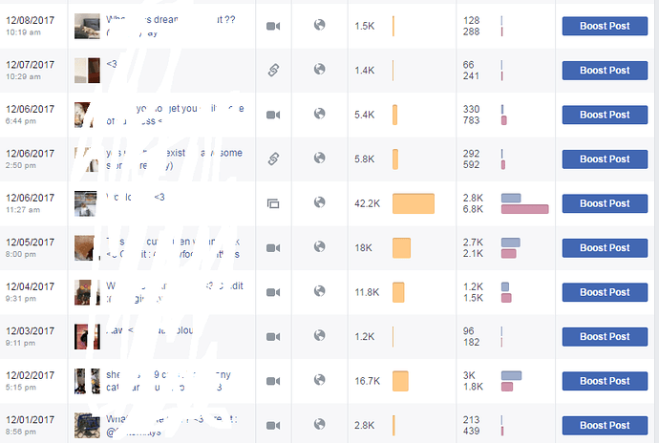Click the video icon for 12/03/2017 post
659x443 pixels.
(273, 337)
